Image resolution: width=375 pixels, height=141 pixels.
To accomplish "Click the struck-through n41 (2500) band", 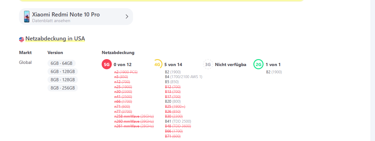I will click(123, 97).
